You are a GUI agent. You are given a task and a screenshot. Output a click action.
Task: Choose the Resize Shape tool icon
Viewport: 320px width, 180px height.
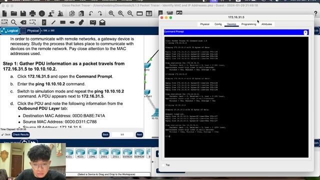tap(32, 22)
